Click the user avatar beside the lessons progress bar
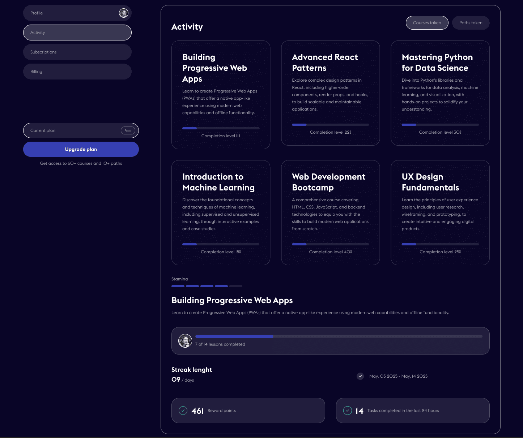 [x=185, y=341]
